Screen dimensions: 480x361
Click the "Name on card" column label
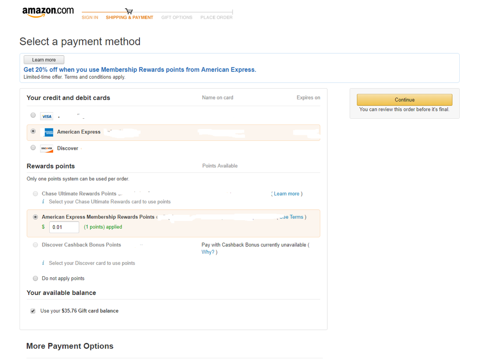(x=218, y=98)
